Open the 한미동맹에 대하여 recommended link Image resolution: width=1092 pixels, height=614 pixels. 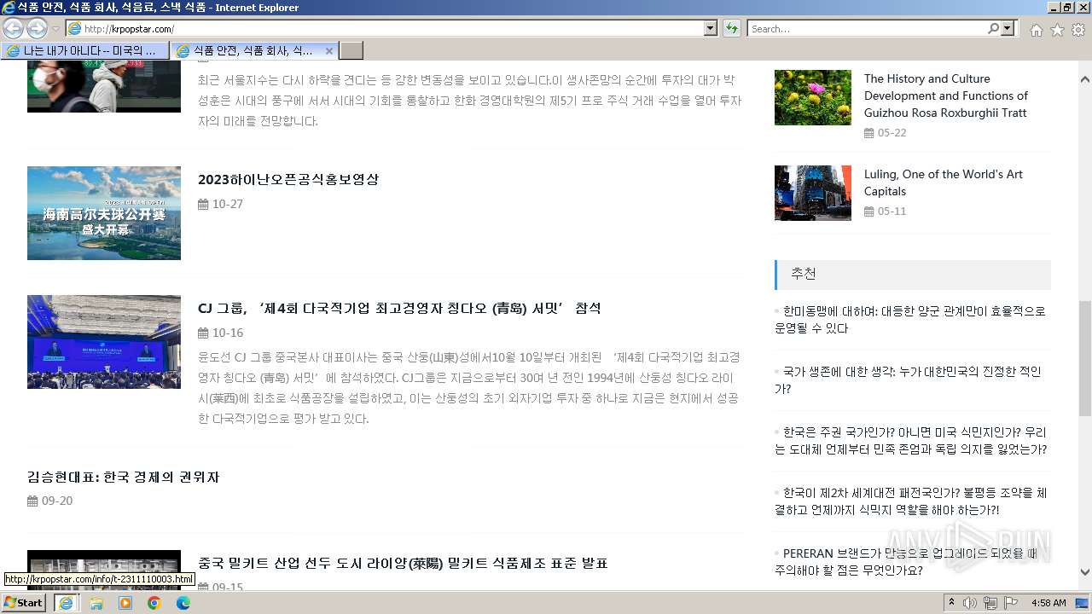(x=910, y=320)
